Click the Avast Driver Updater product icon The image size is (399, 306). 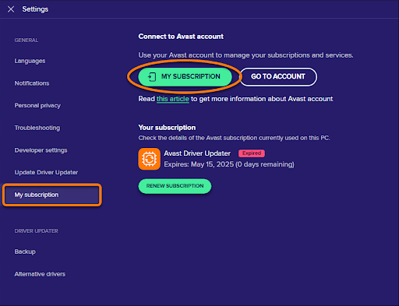coord(149,159)
